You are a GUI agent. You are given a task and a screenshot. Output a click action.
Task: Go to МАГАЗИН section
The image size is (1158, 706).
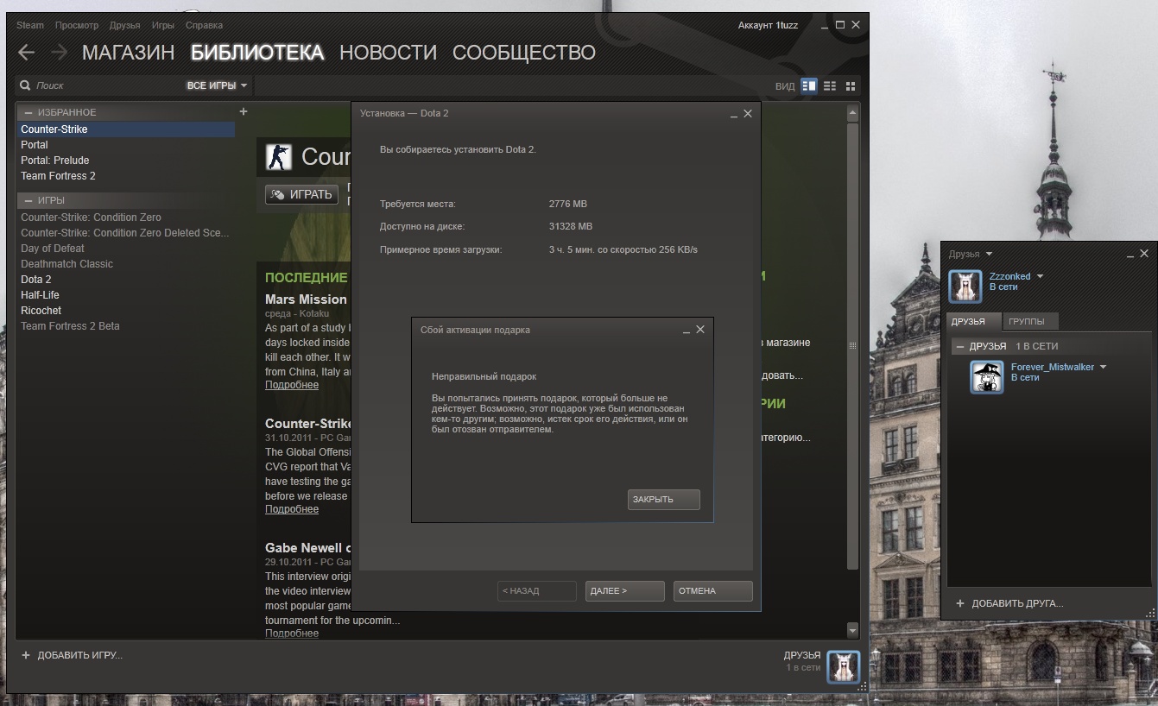tap(128, 53)
